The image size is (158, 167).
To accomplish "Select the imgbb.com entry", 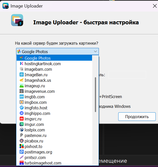I will tap(54, 97).
